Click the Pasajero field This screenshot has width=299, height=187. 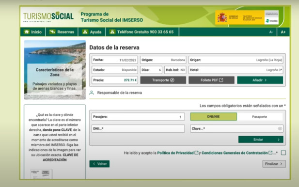point(138,117)
